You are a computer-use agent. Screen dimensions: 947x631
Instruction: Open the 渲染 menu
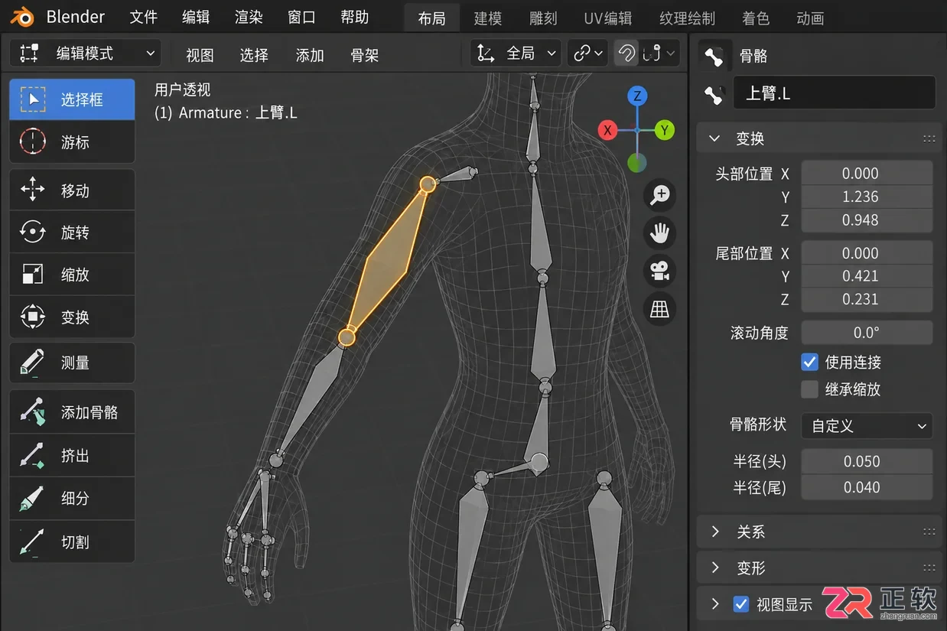click(249, 17)
